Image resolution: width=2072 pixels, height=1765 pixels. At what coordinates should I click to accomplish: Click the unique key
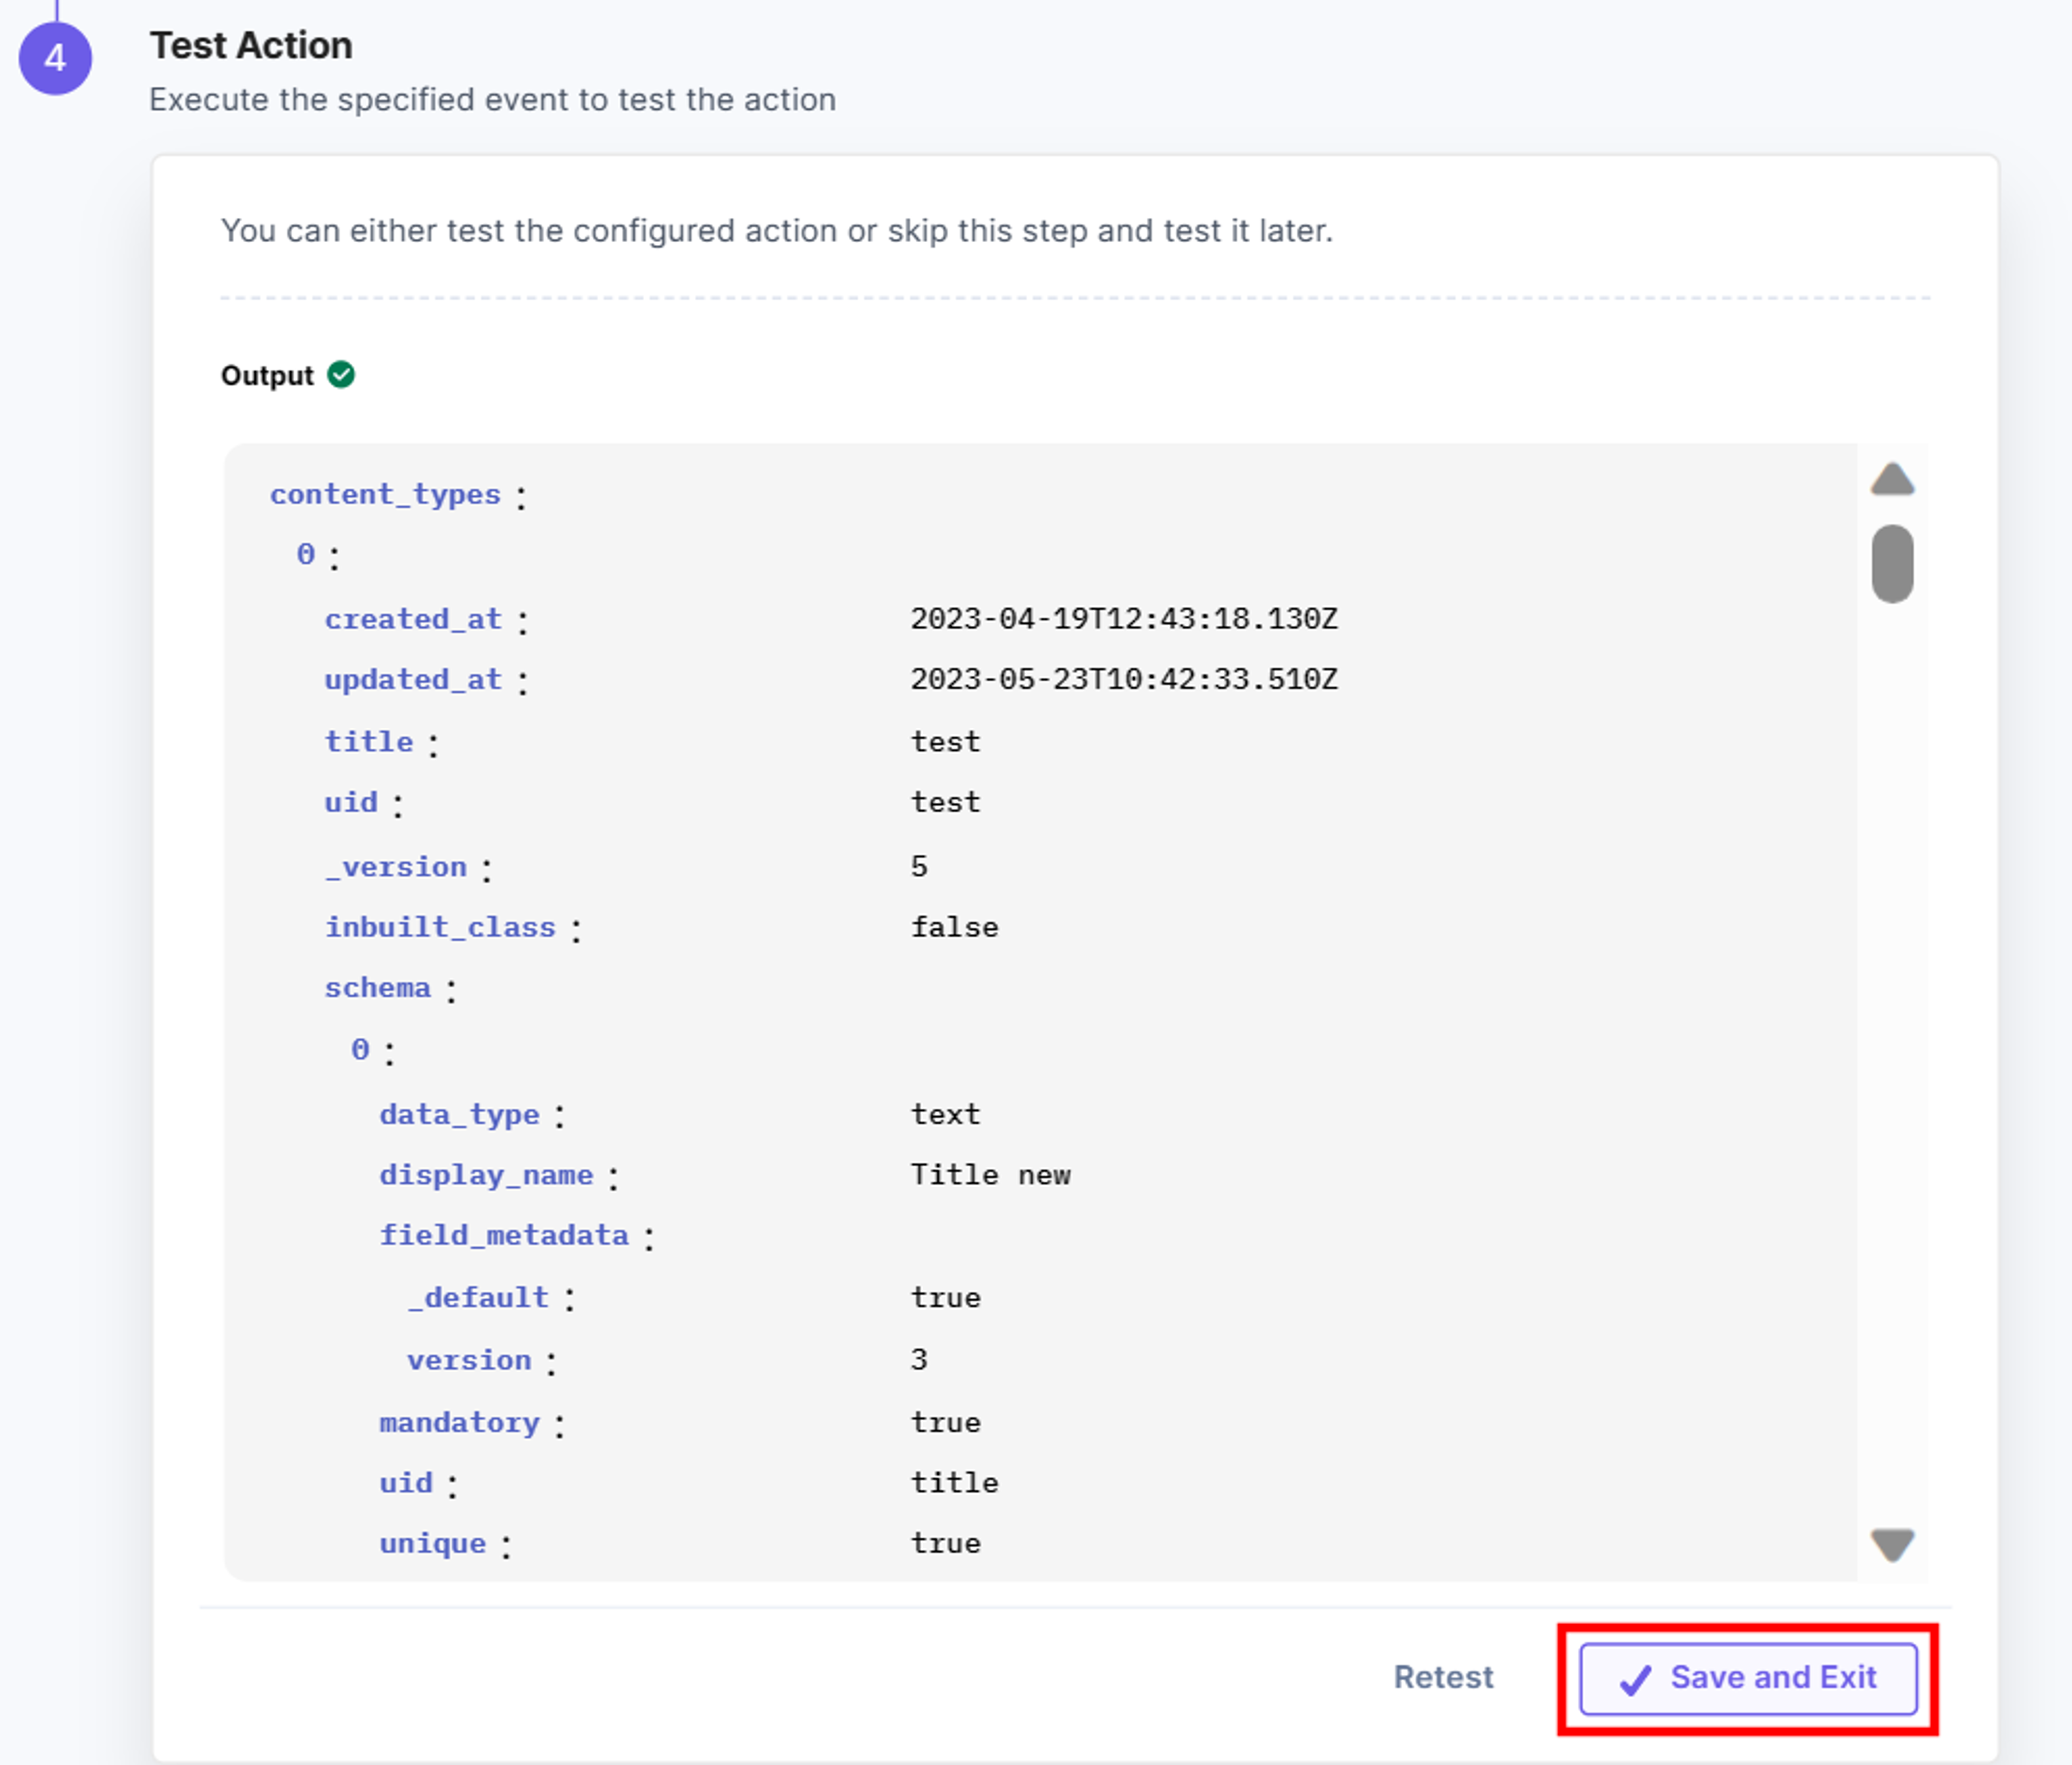click(x=432, y=1544)
